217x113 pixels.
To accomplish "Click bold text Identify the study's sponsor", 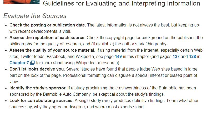I will click(x=38, y=88).
